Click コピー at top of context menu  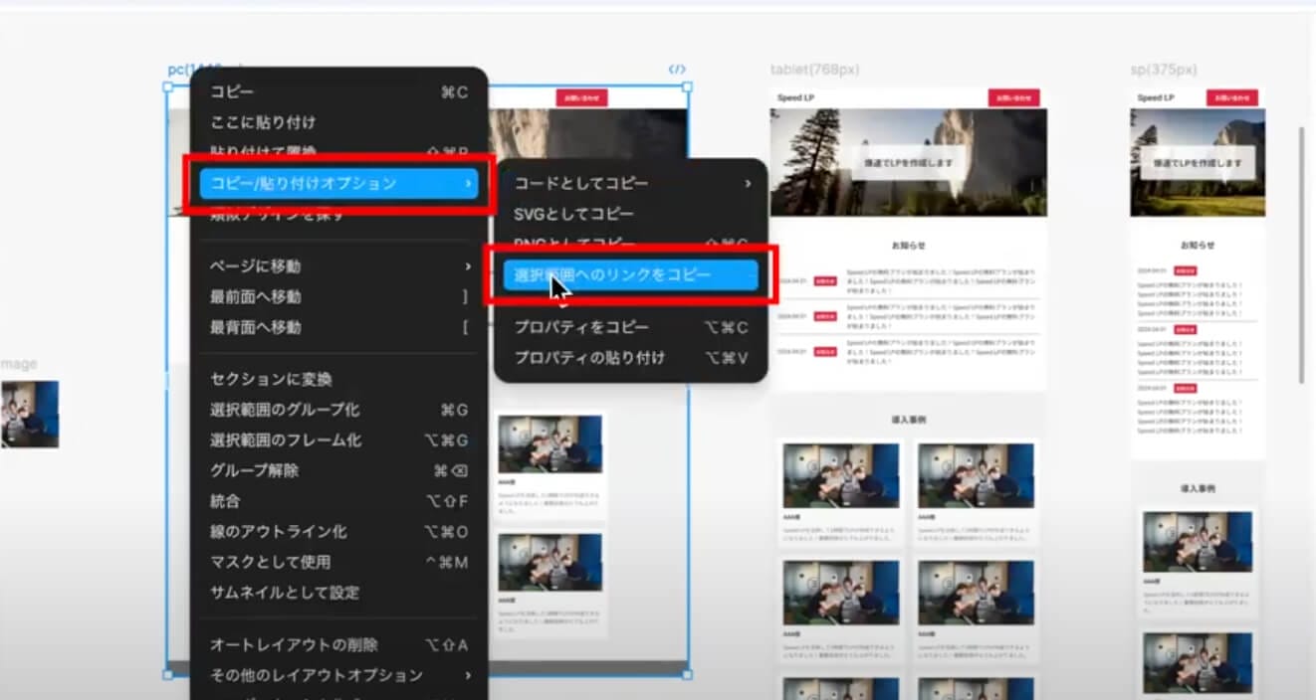click(x=232, y=92)
